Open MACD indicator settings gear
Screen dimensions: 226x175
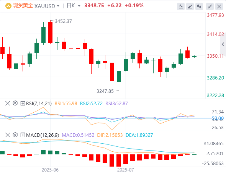point(15,135)
